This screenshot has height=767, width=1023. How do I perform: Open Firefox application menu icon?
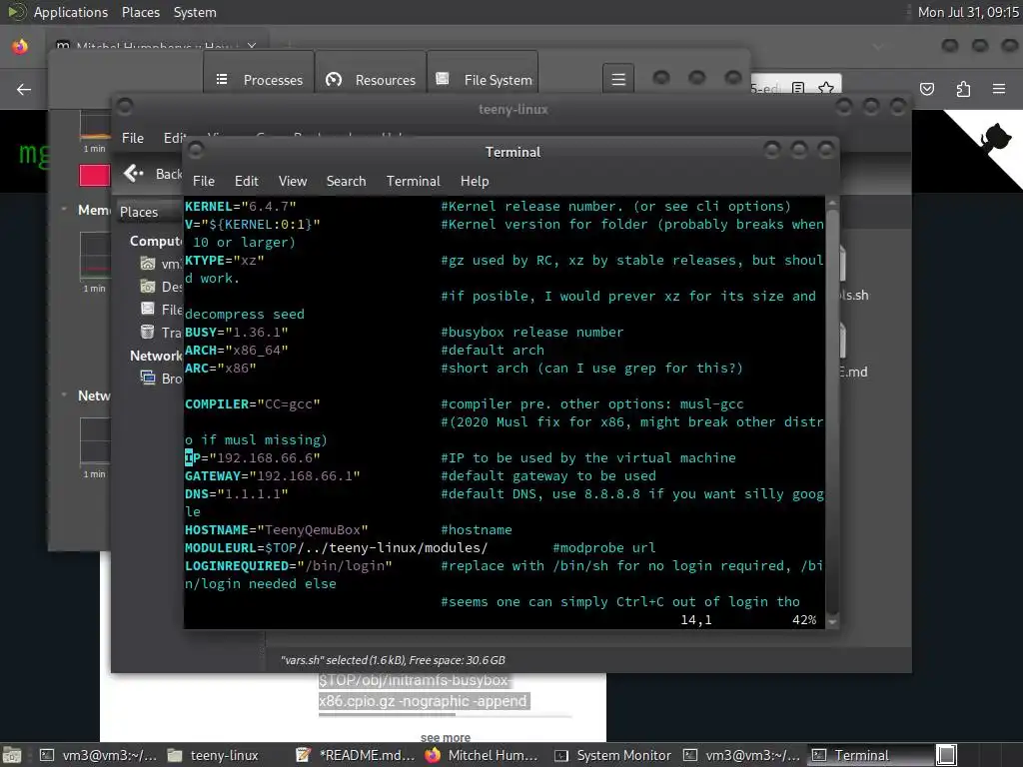tap(999, 89)
